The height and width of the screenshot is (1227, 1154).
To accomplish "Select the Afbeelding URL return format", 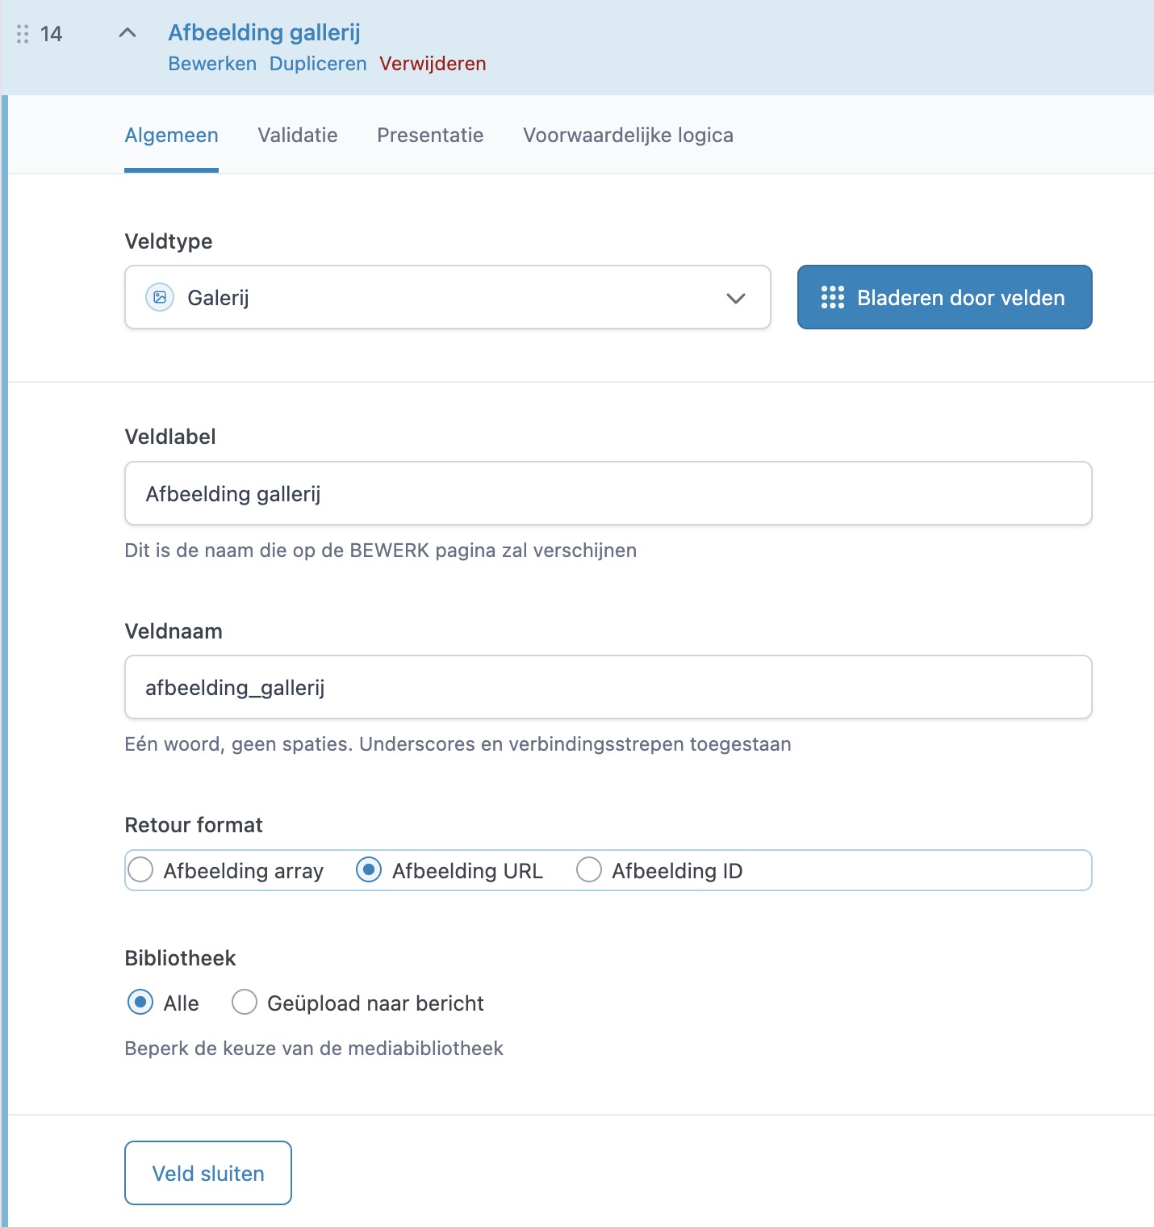I will point(369,870).
